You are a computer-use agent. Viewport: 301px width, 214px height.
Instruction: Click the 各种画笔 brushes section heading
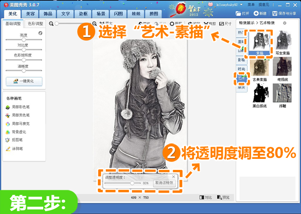[x=14, y=99]
